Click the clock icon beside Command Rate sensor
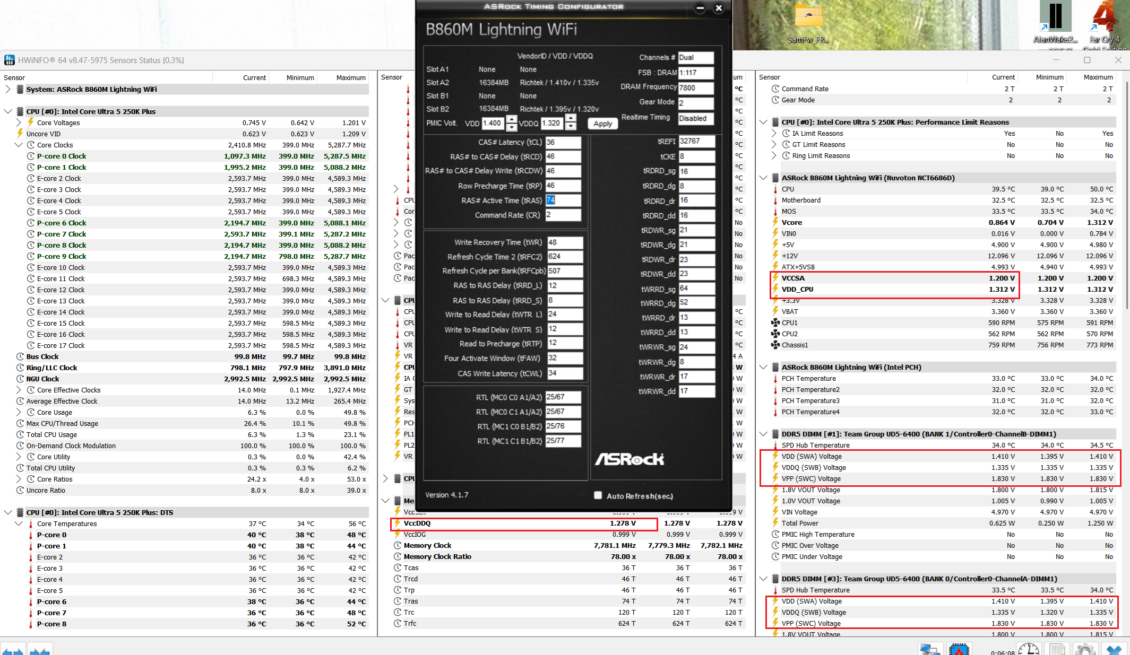This screenshot has width=1130, height=655. 775,89
